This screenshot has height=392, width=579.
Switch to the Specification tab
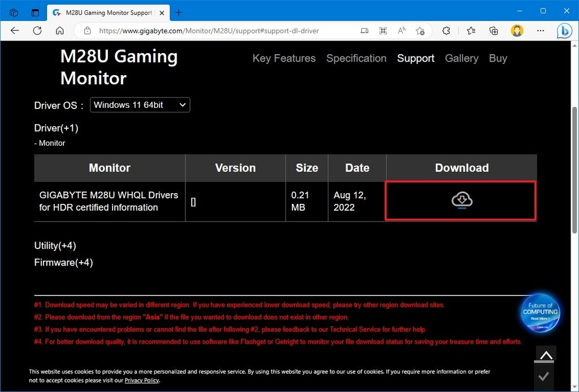[x=356, y=58]
